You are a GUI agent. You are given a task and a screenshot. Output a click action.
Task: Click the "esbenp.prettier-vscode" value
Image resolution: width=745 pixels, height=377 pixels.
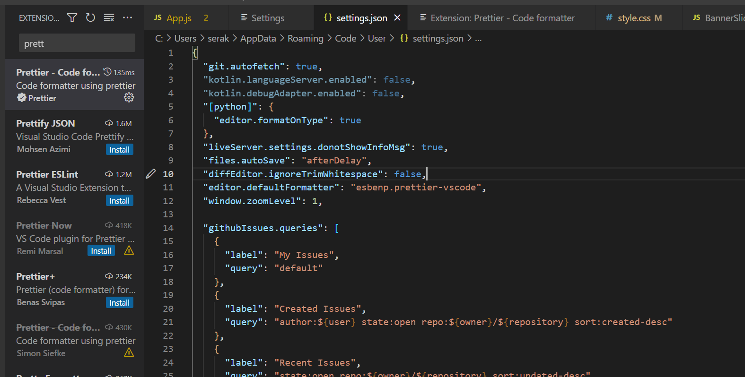(416, 187)
